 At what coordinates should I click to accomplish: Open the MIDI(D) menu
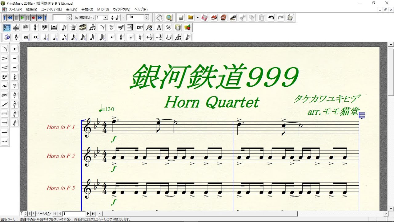click(103, 10)
